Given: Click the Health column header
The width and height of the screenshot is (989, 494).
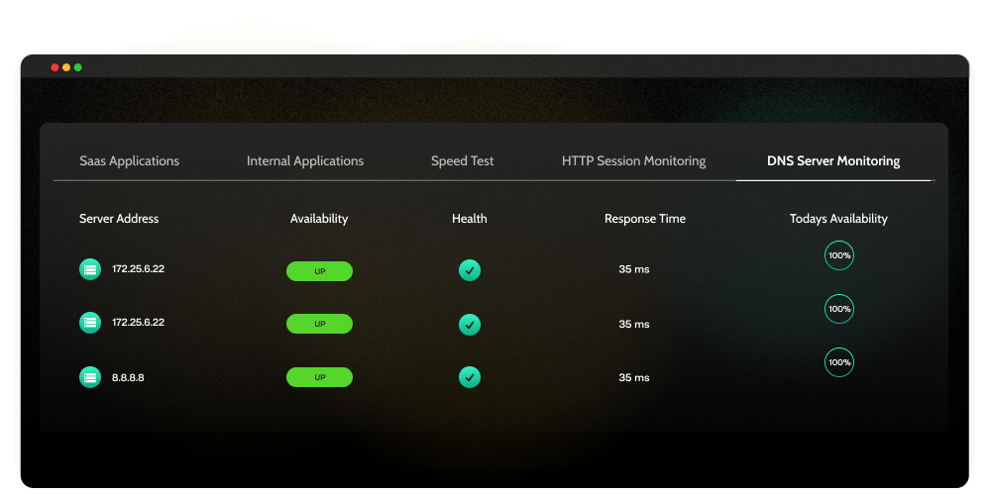Looking at the screenshot, I should tap(470, 219).
